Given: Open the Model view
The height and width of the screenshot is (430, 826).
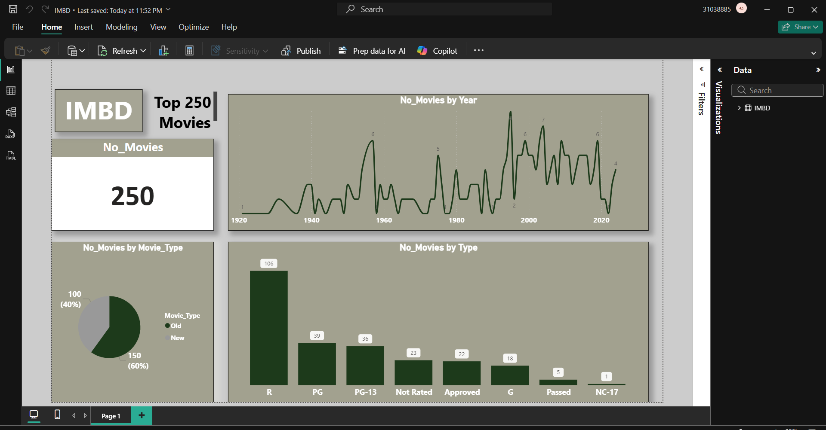Looking at the screenshot, I should (11, 112).
